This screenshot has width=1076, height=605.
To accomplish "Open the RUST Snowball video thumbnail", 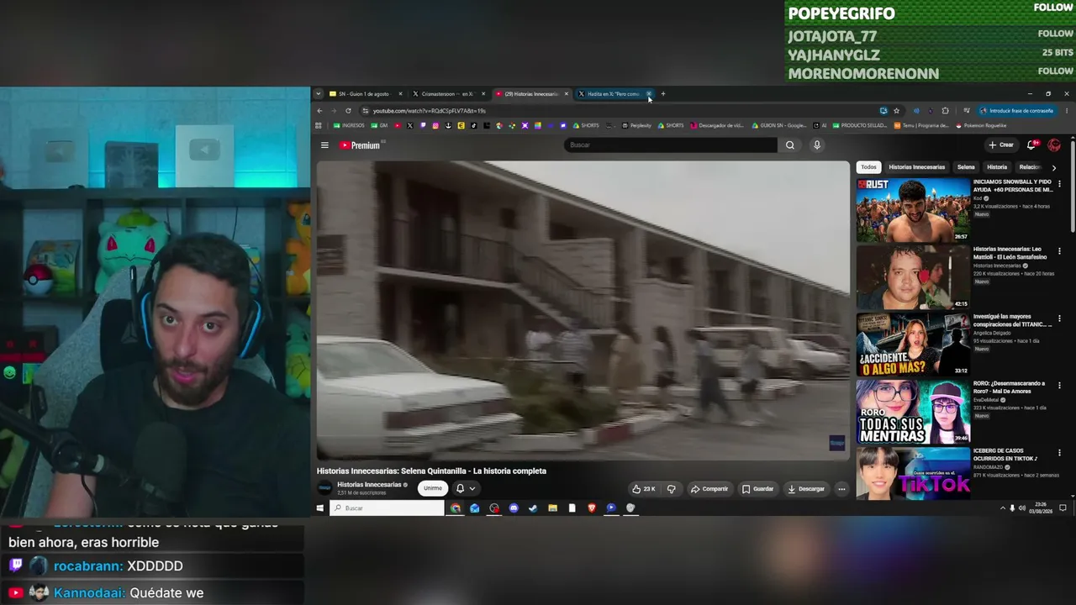I will (x=913, y=209).
